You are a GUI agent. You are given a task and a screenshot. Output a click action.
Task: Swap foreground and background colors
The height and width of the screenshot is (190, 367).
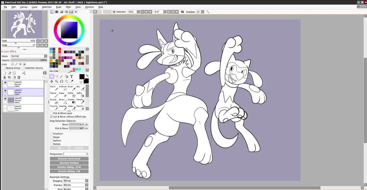pyautogui.click(x=87, y=75)
